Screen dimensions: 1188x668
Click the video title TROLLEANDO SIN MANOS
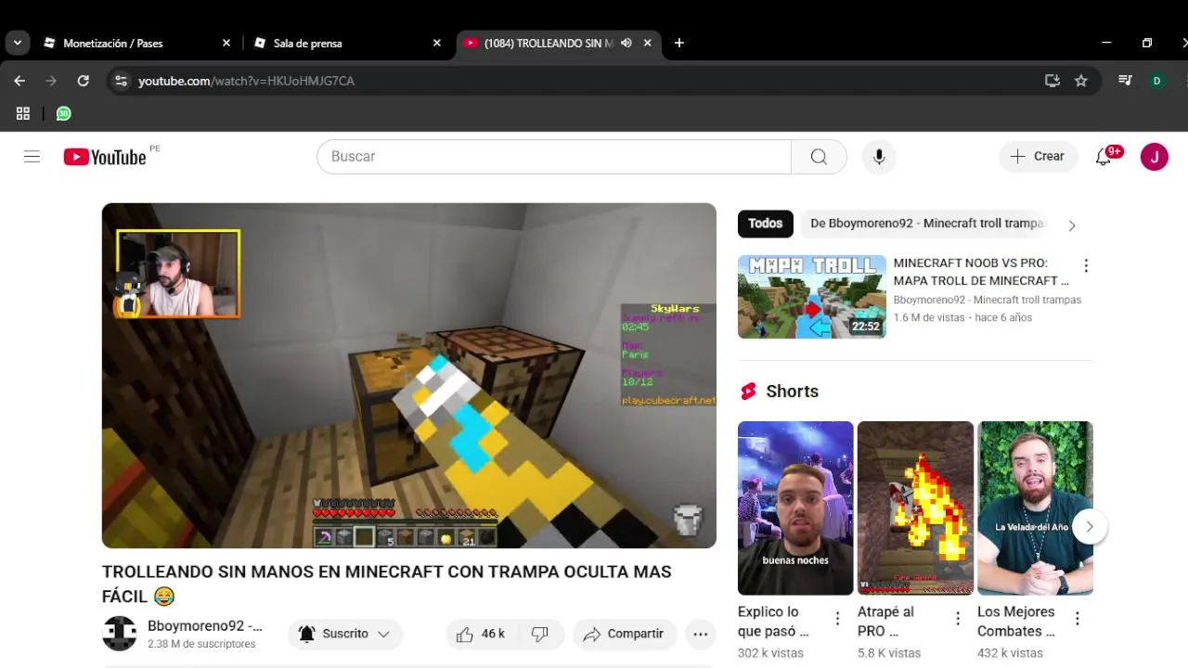pos(387,584)
